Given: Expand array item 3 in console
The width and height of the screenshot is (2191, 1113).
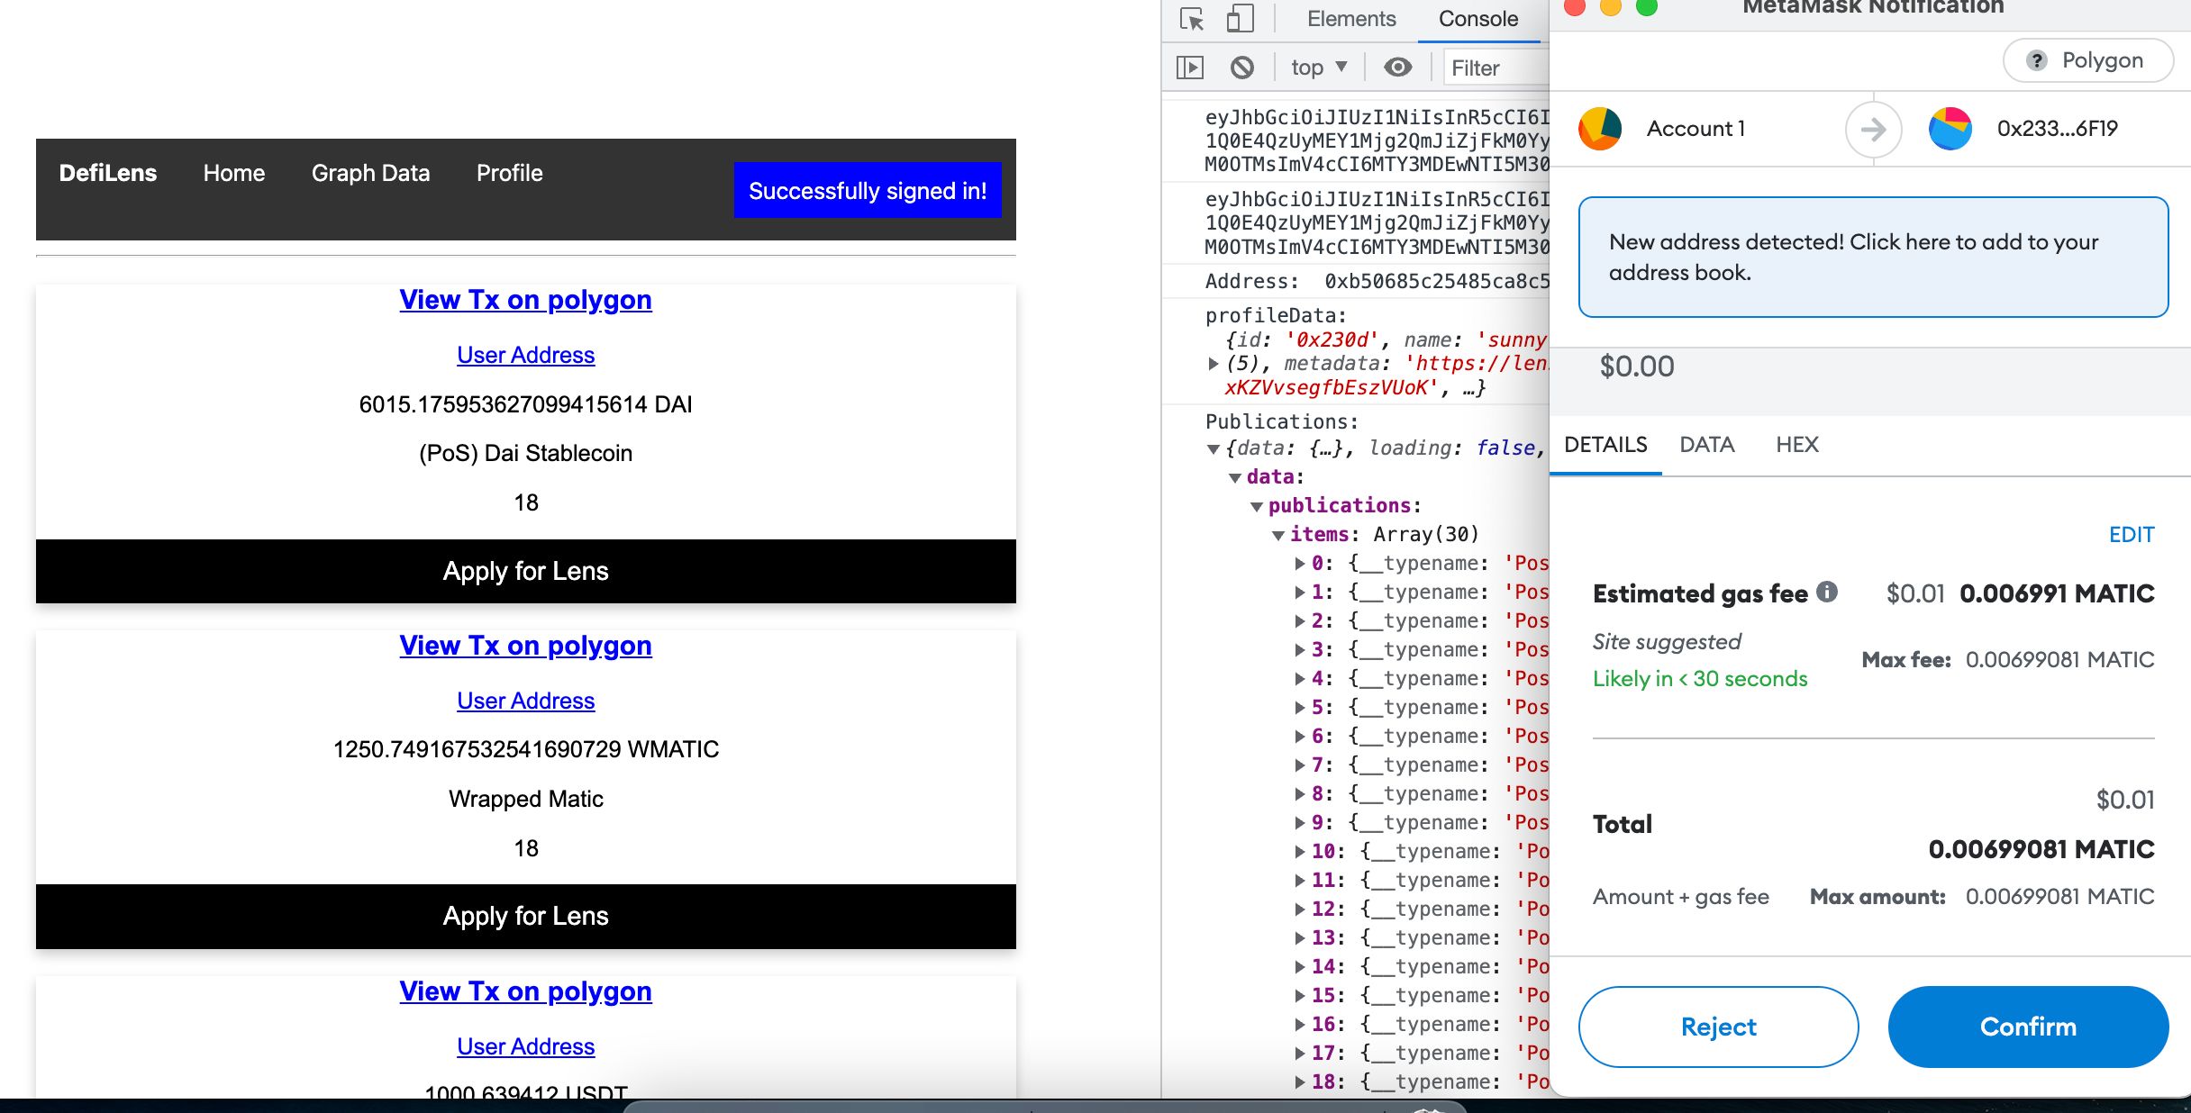Looking at the screenshot, I should tap(1300, 650).
